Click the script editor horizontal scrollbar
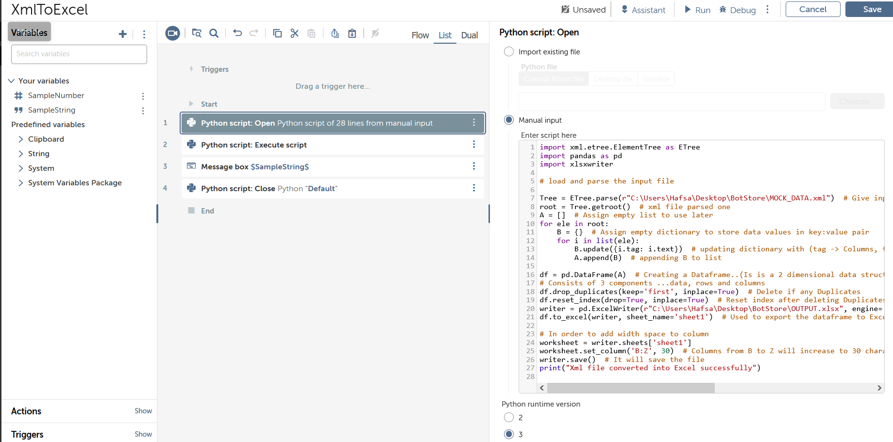 click(x=630, y=388)
